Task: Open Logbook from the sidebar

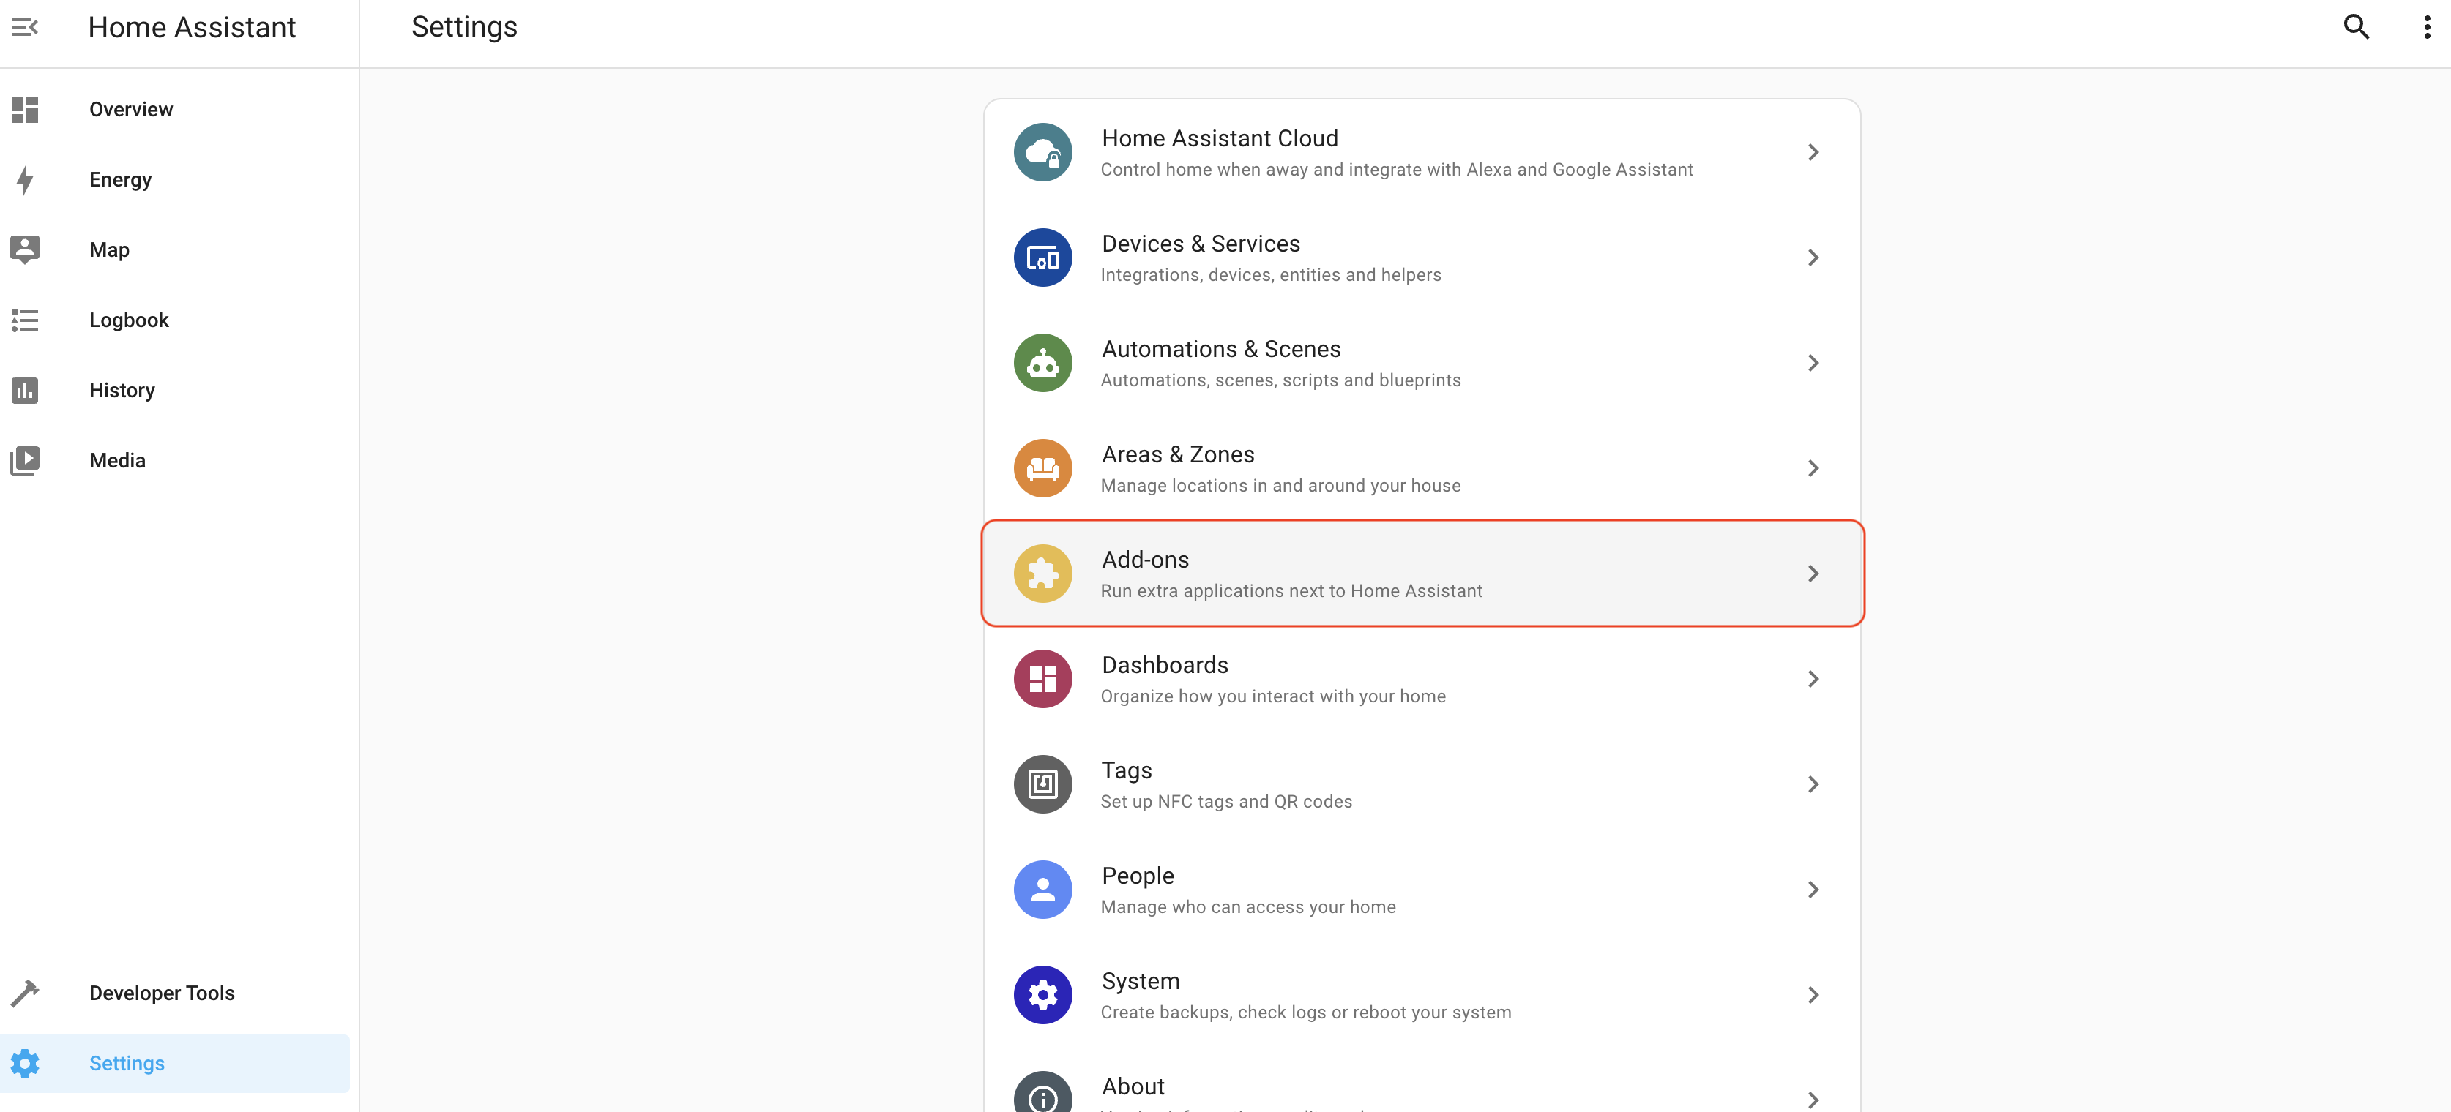Action: (128, 320)
